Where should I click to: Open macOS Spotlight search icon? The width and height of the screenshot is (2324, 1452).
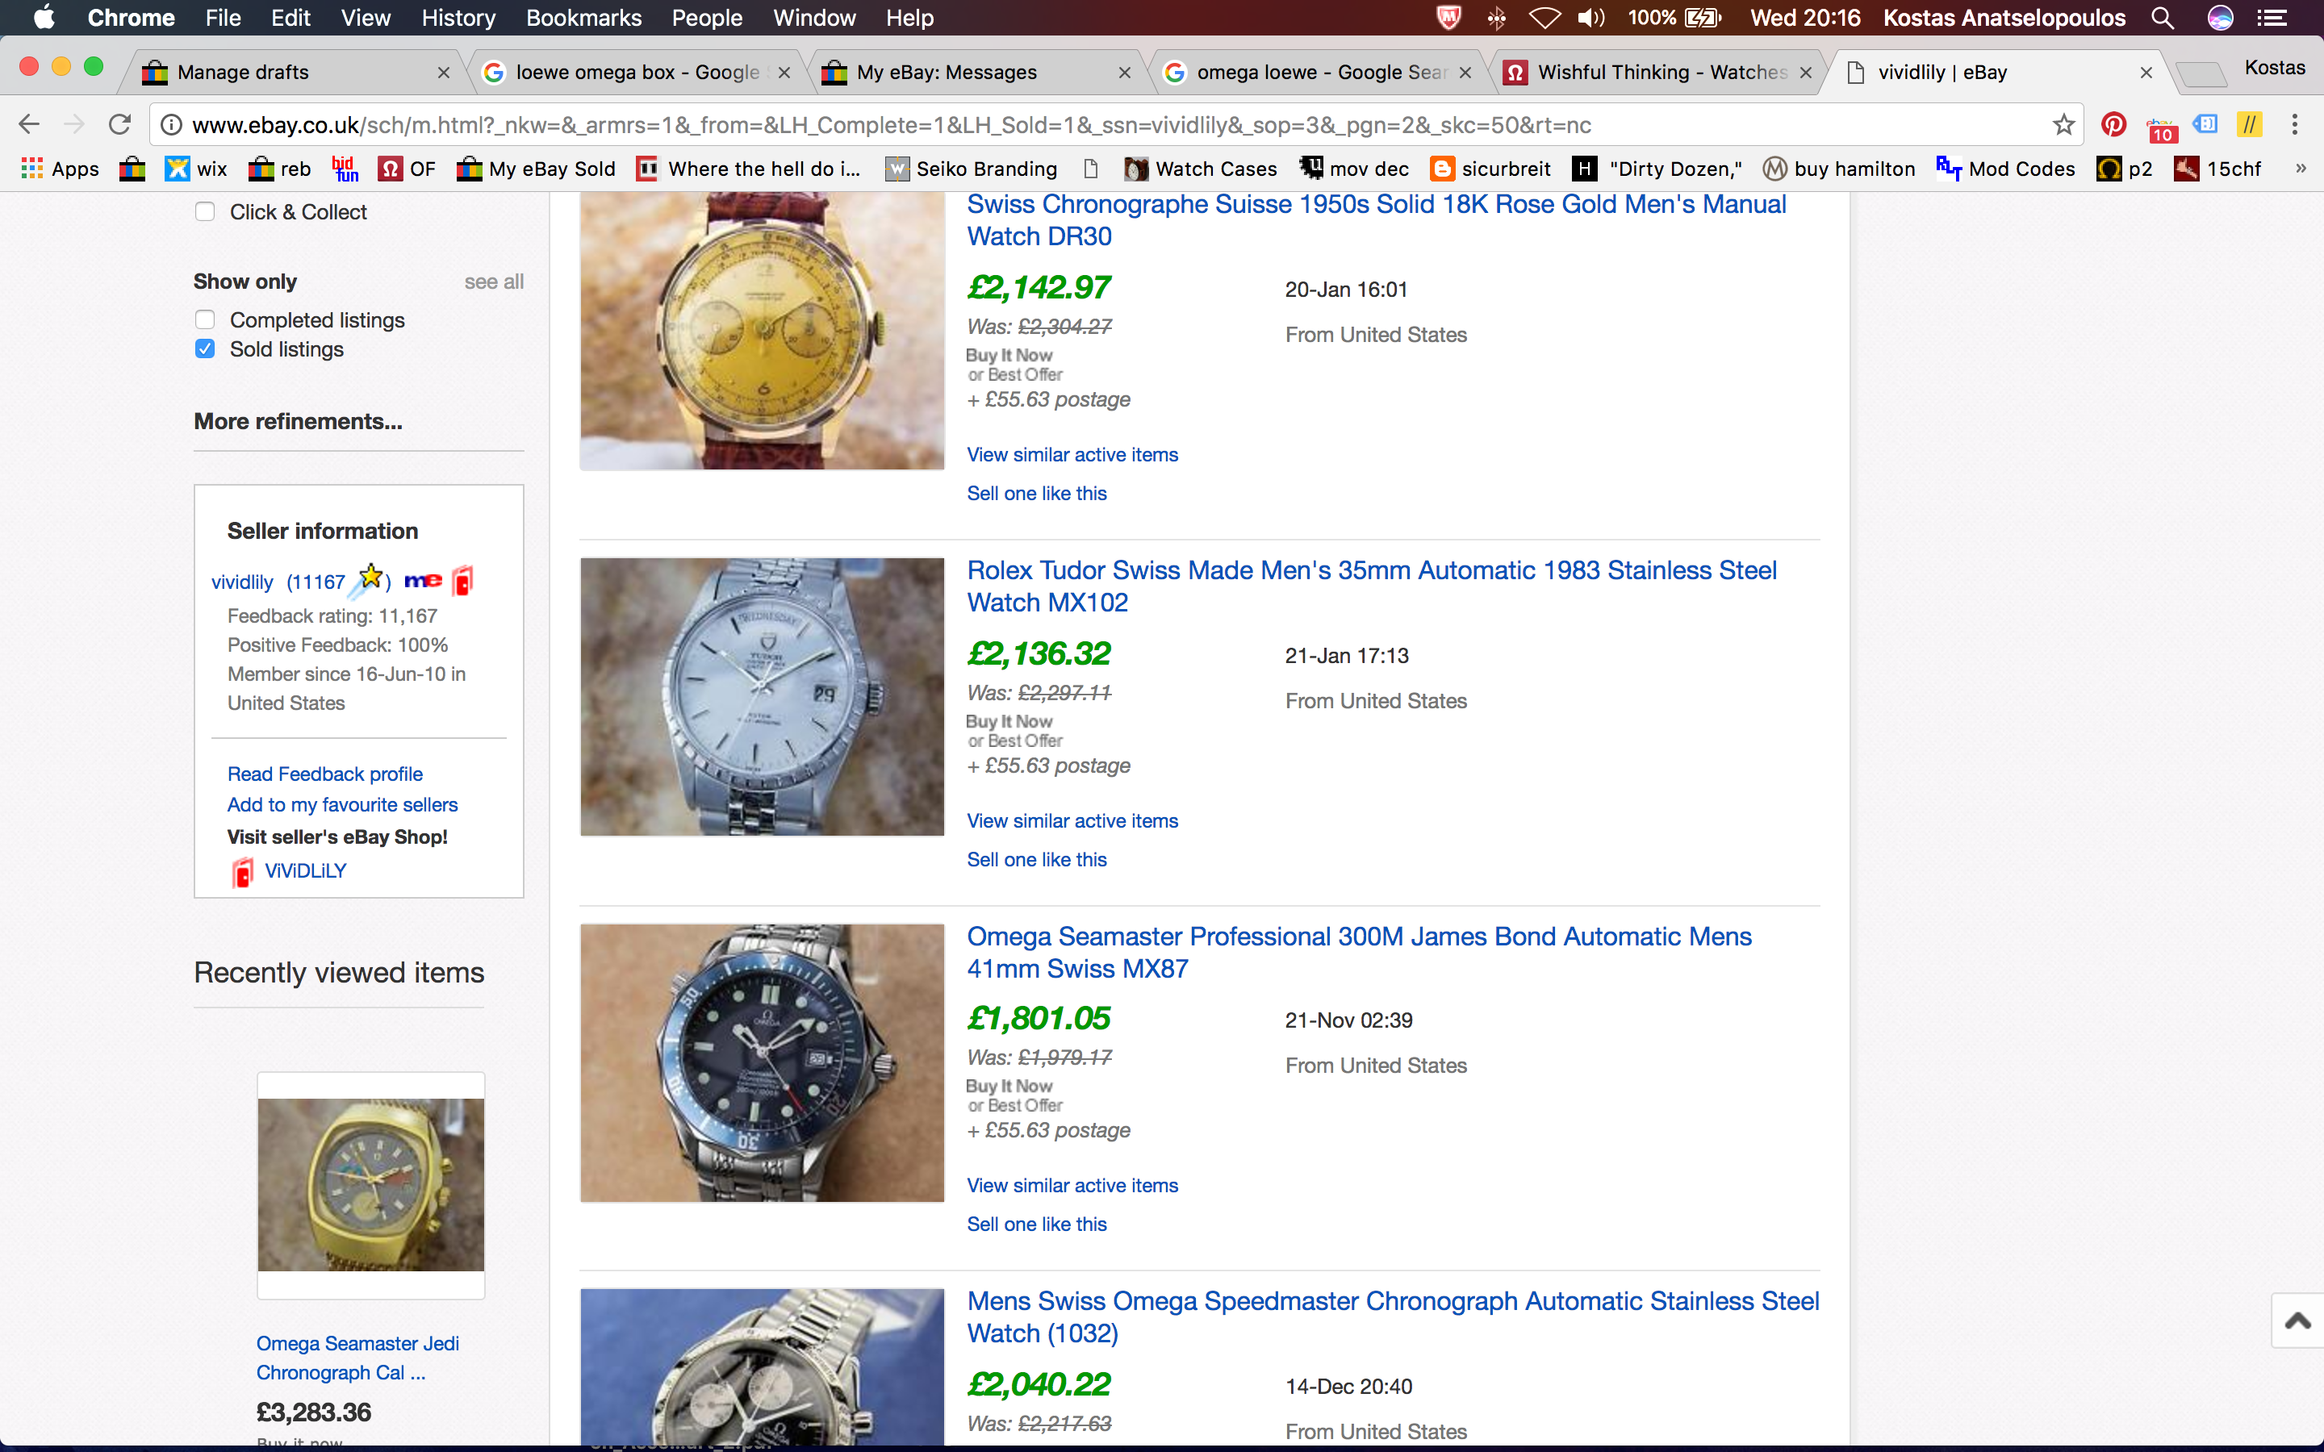pyautogui.click(x=2162, y=19)
